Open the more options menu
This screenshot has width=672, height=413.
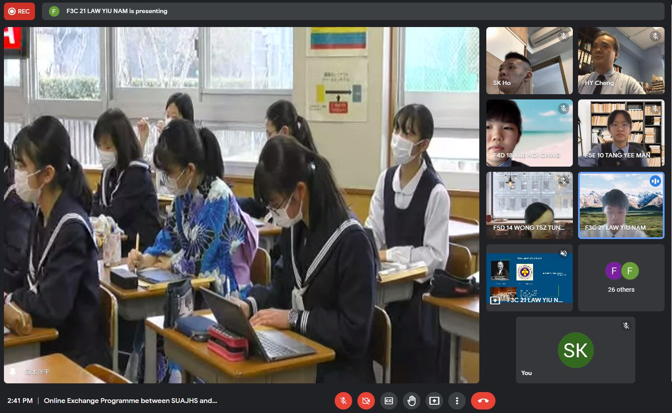(x=457, y=401)
